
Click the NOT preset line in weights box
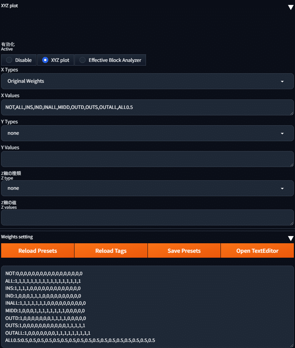pyautogui.click(x=44, y=273)
